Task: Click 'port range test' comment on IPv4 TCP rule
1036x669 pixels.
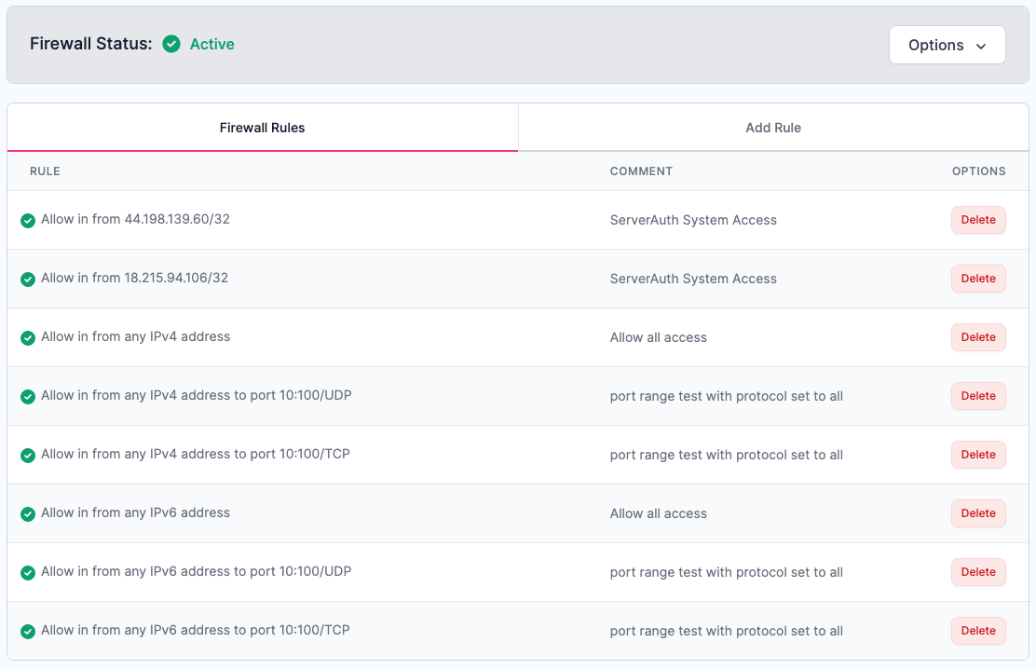Action: pyautogui.click(x=726, y=455)
